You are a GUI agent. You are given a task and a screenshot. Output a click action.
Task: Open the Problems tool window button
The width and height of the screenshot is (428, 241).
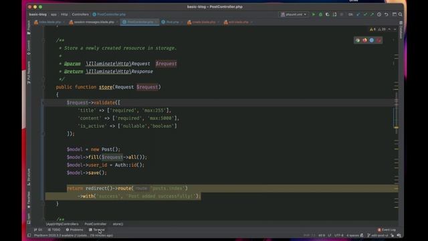[74, 230]
